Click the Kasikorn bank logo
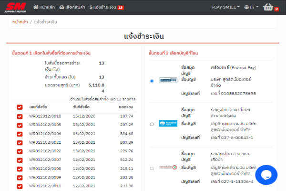 coord(168,168)
